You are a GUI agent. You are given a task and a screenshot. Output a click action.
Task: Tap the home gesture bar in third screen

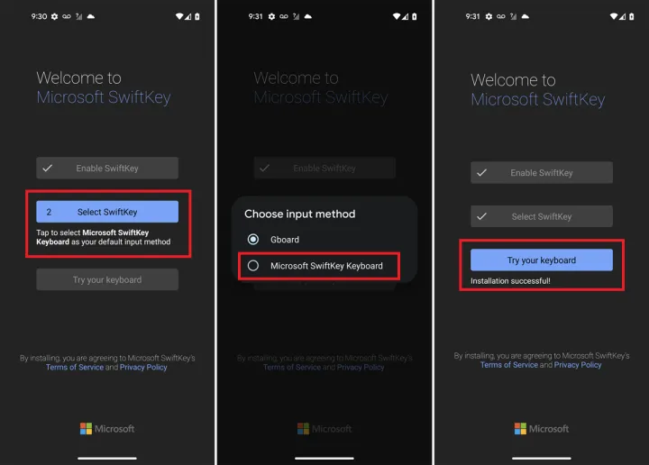coord(542,458)
